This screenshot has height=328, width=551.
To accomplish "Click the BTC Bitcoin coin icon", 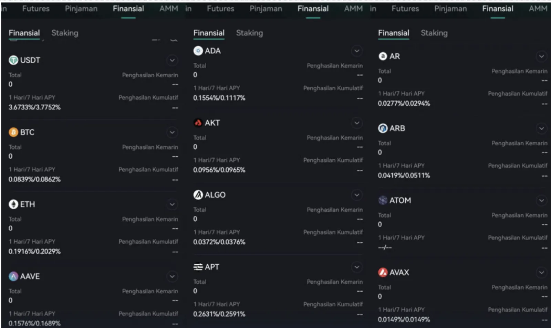I will (13, 132).
